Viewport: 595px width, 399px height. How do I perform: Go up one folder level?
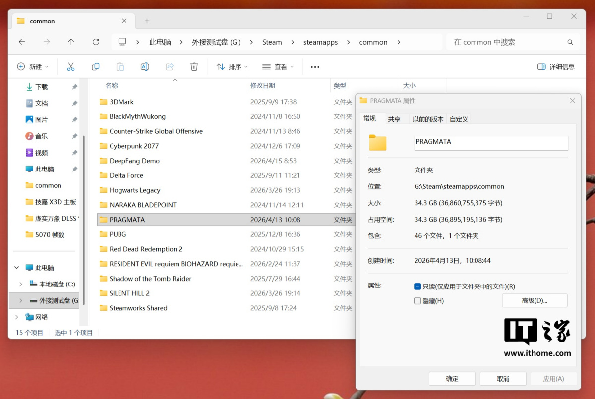(71, 42)
